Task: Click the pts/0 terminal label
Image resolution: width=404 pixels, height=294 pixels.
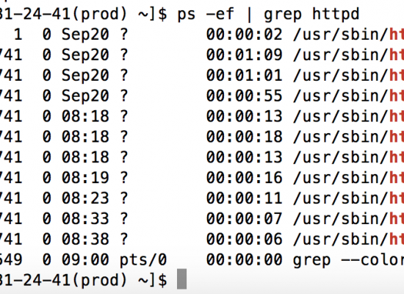Action: click(143, 260)
